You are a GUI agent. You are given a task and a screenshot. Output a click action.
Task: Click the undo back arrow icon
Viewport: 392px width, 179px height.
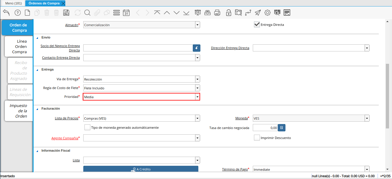click(6, 13)
